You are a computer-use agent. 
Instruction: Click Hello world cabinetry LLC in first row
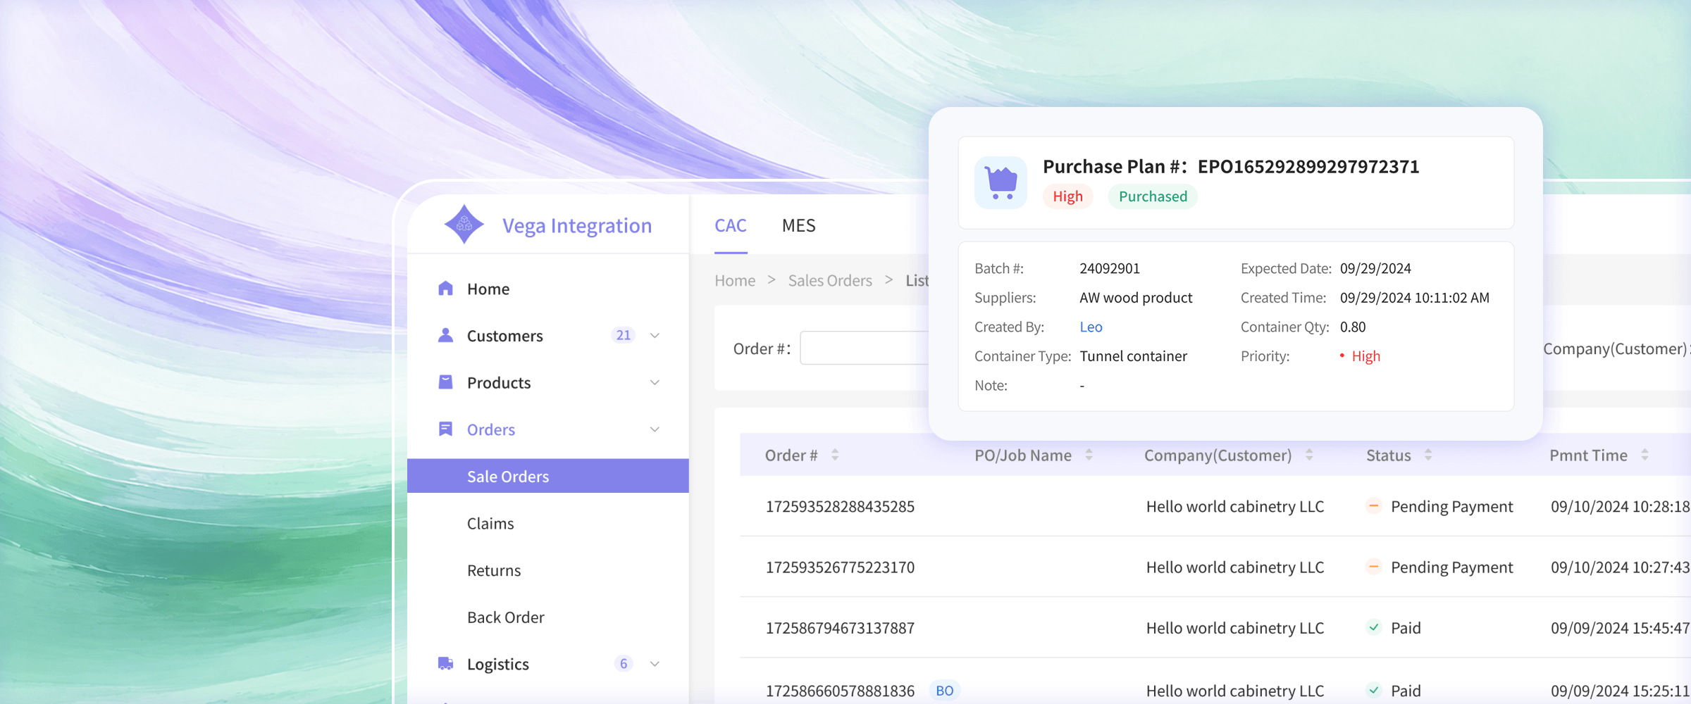[x=1234, y=506]
